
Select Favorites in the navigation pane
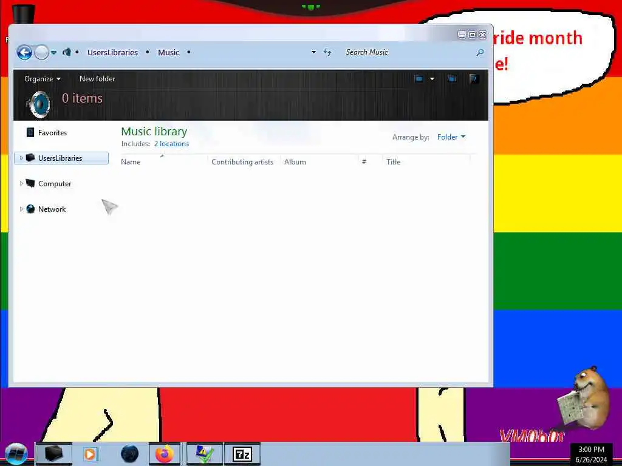coord(52,133)
